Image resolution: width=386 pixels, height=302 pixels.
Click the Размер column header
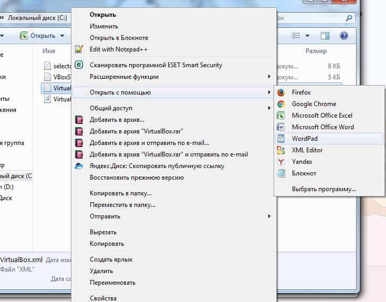(x=316, y=51)
